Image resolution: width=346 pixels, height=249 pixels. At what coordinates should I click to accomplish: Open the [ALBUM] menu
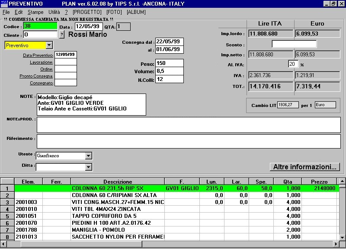tap(136, 12)
